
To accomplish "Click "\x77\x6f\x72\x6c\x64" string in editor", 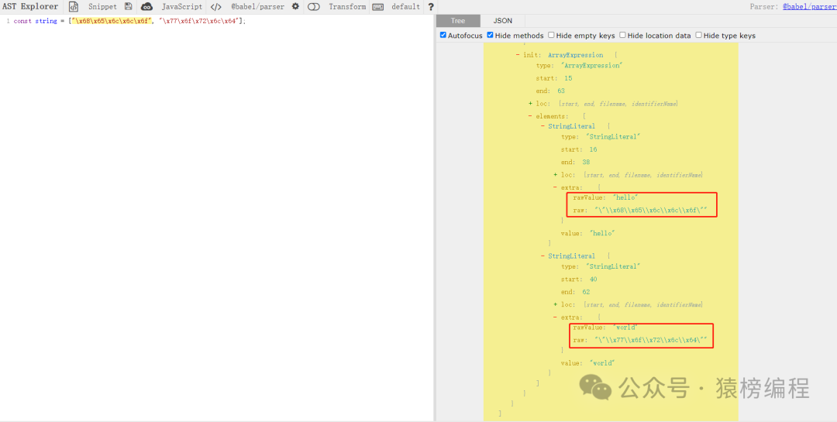I will coord(198,22).
